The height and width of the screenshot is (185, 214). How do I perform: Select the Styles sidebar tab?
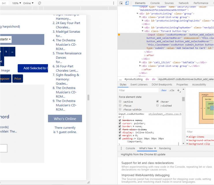point(123,85)
